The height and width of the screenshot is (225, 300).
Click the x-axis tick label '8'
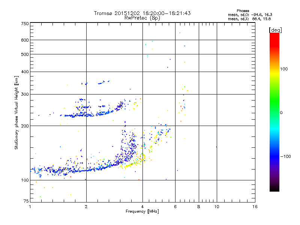199,207
